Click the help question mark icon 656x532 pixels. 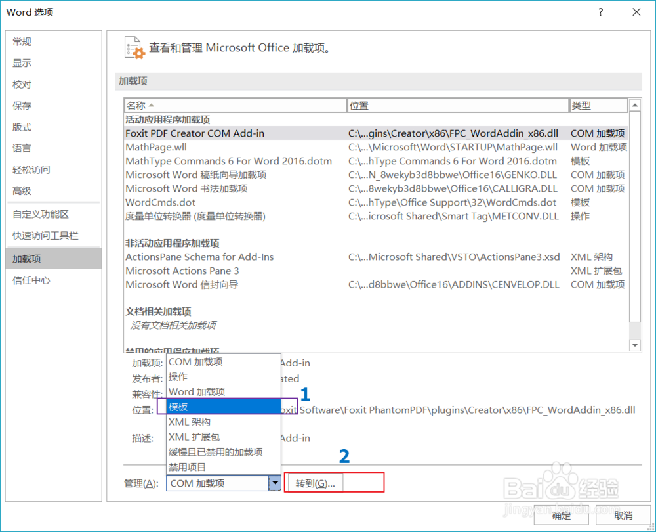tap(600, 12)
